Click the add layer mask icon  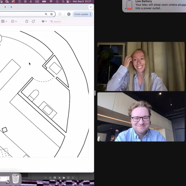[x=55, y=178]
